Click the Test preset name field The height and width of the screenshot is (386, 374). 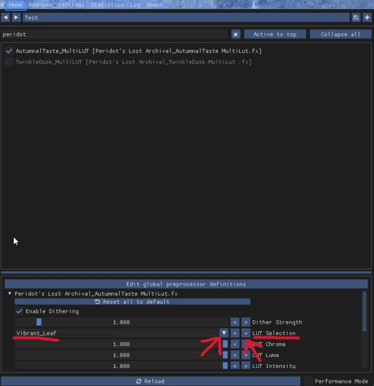click(x=186, y=17)
